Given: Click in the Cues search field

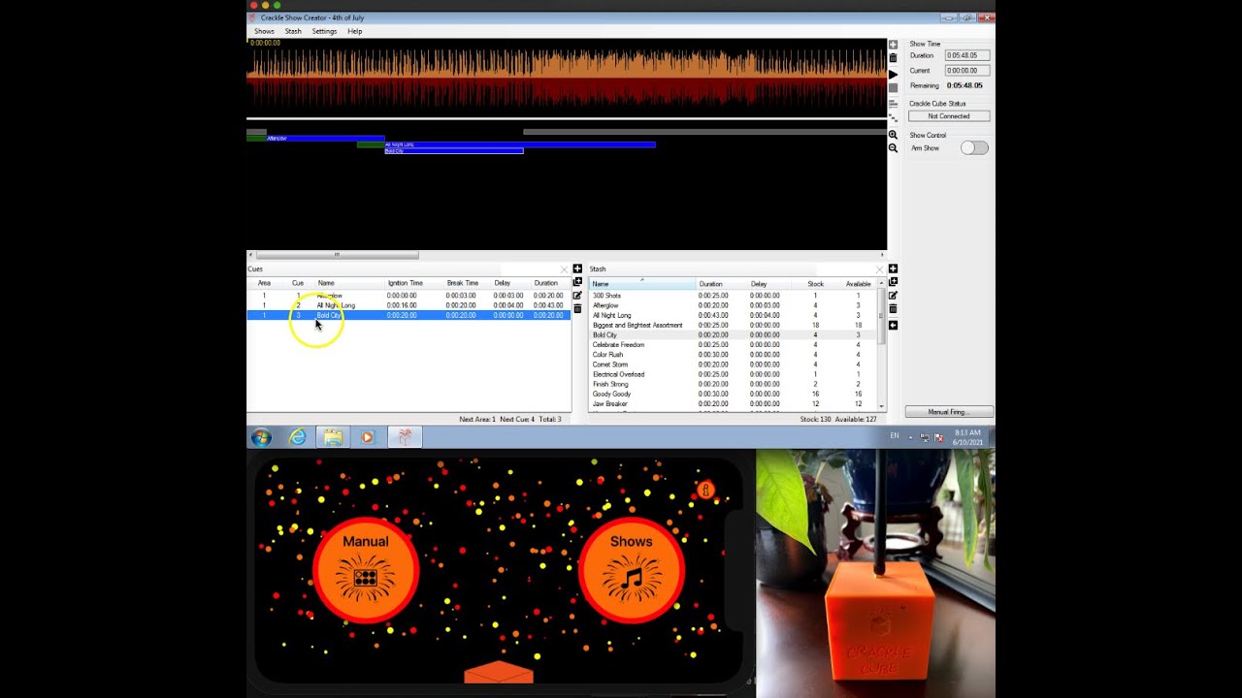Looking at the screenshot, I should (529, 270).
